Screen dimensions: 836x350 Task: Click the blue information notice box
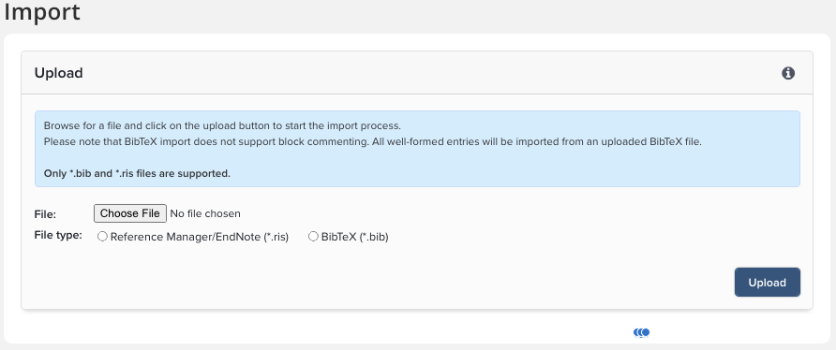pos(417,149)
